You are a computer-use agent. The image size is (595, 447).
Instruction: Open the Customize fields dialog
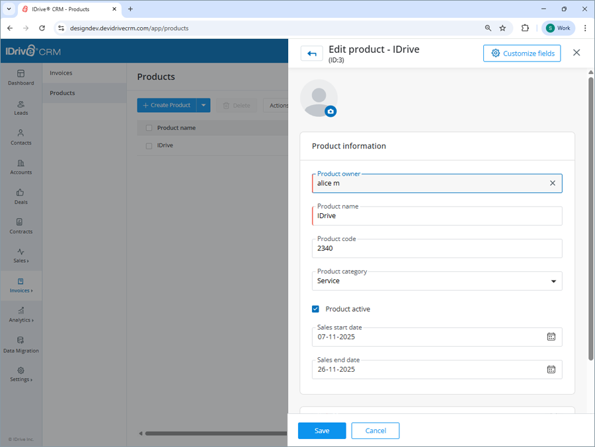(522, 53)
